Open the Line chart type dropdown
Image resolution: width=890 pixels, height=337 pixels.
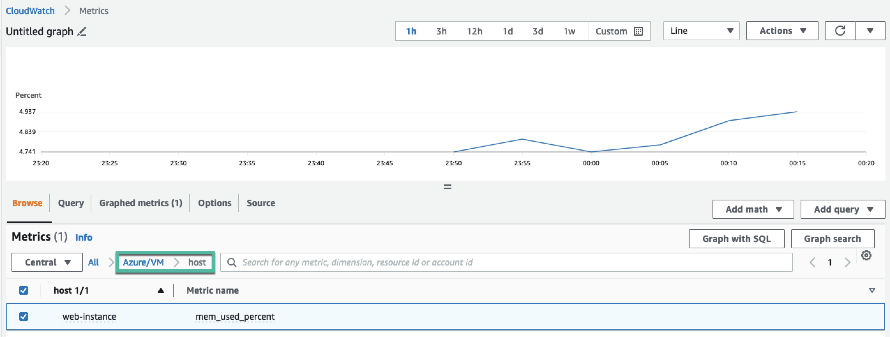coord(701,30)
